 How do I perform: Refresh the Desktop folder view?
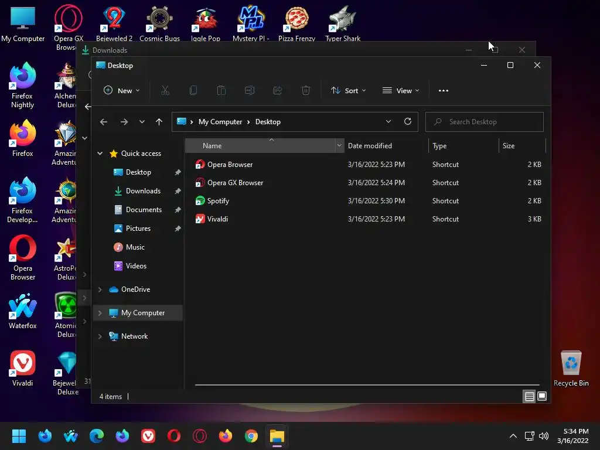(x=408, y=122)
